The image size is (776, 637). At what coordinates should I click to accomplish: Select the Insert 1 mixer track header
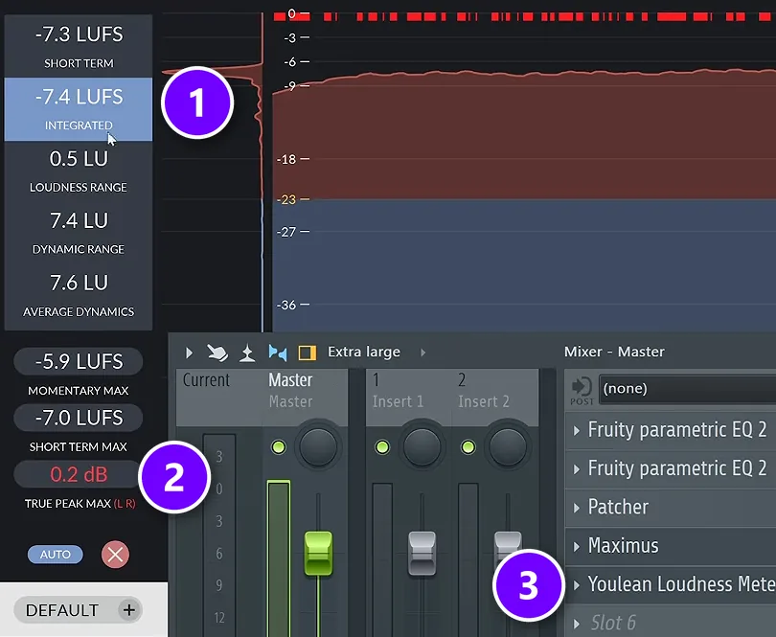point(409,398)
